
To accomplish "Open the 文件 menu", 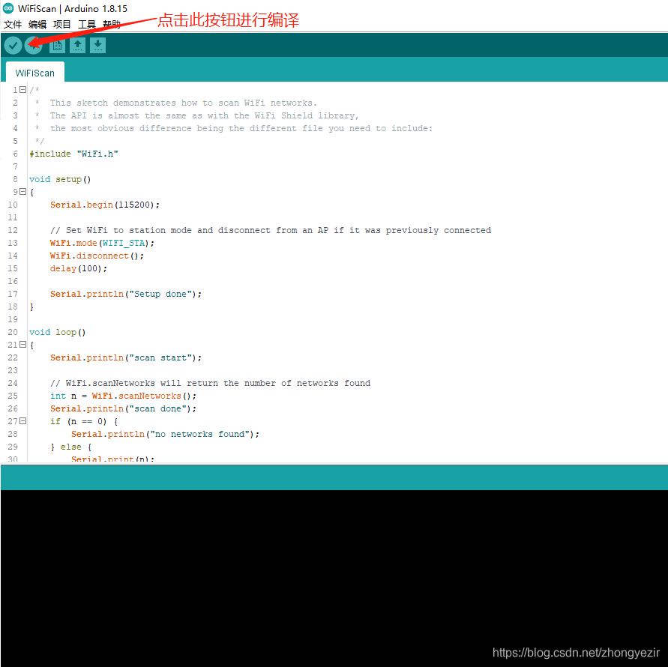I will (x=12, y=24).
